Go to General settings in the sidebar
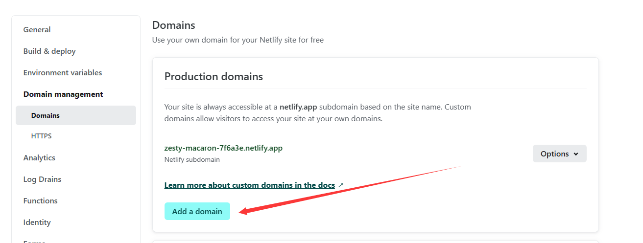643x243 pixels. point(37,30)
